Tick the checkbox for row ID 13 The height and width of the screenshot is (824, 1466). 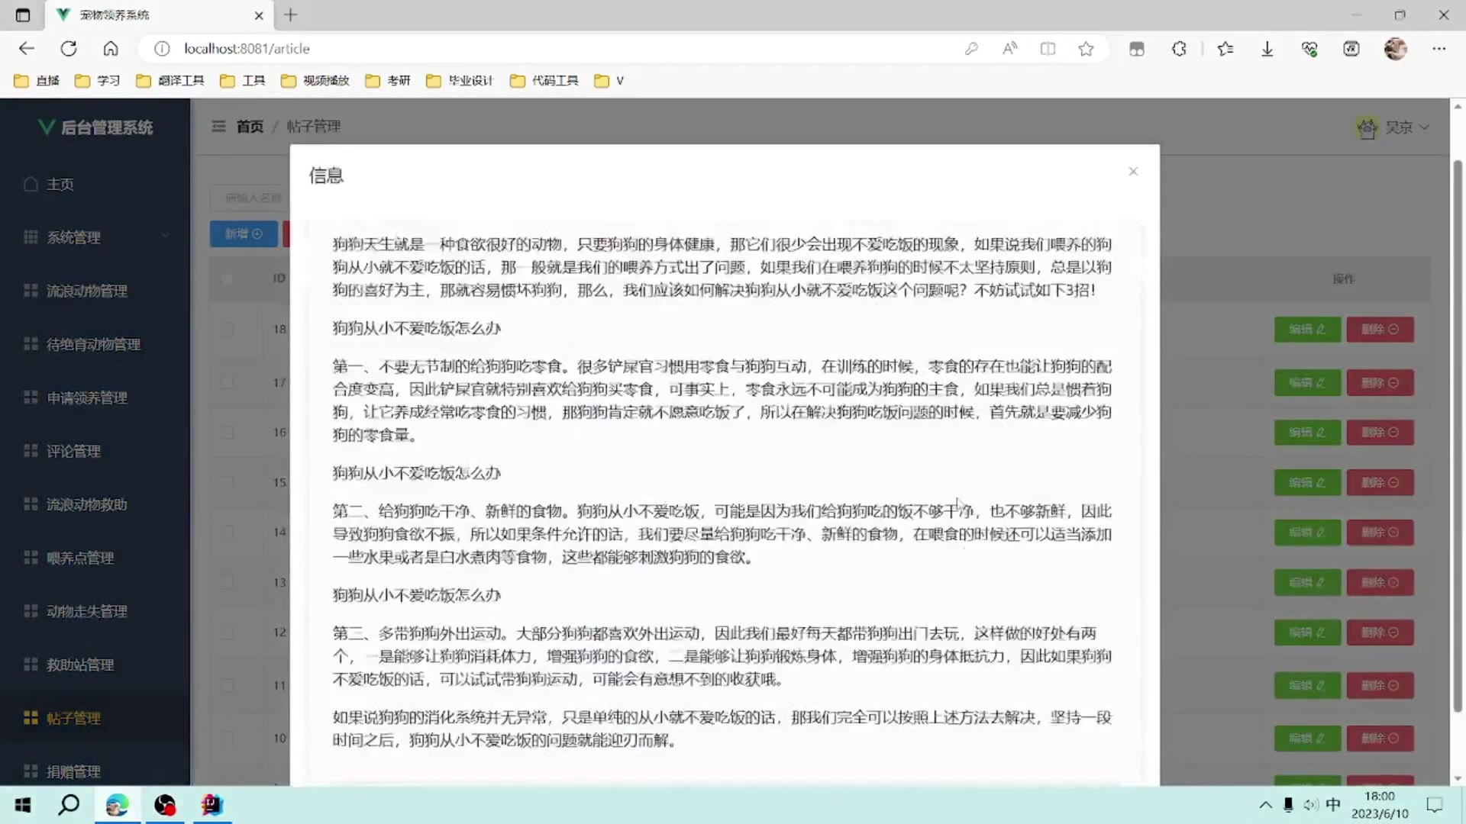[x=227, y=583]
